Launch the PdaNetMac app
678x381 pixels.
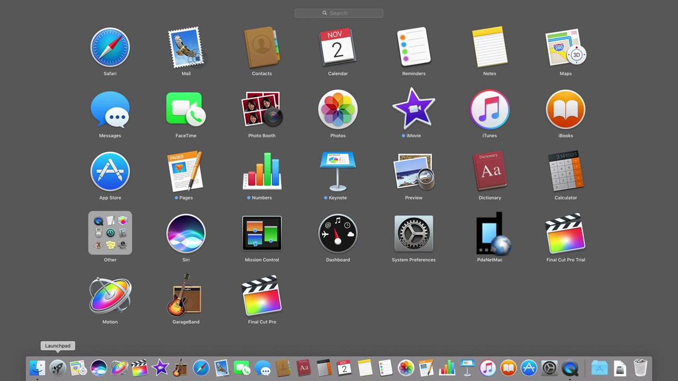click(493, 233)
